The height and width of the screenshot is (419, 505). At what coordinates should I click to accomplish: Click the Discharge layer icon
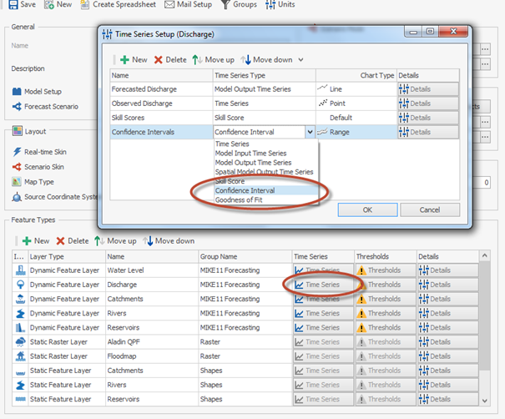[x=20, y=285]
